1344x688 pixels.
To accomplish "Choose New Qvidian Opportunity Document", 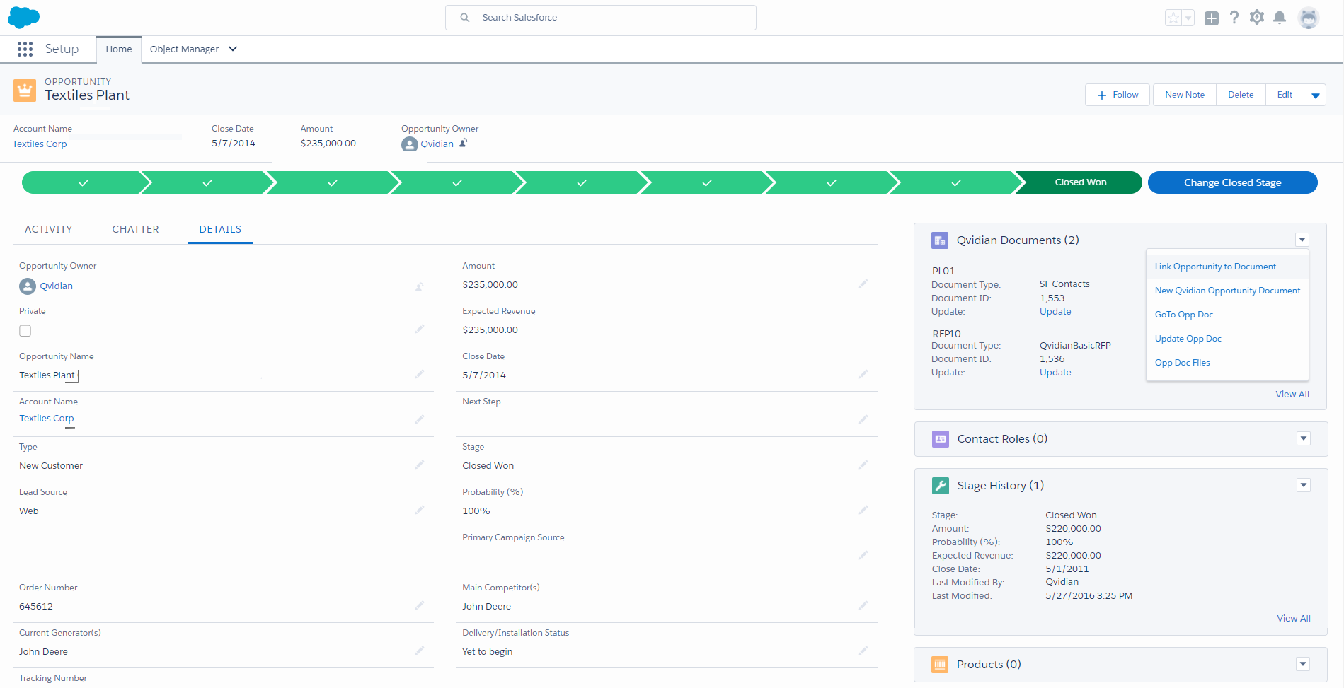I will coord(1227,291).
